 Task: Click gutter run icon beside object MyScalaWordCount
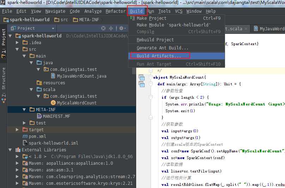coord(141,78)
